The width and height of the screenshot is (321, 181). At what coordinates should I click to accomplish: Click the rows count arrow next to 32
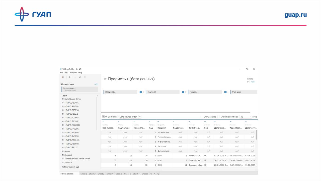[x=251, y=117]
